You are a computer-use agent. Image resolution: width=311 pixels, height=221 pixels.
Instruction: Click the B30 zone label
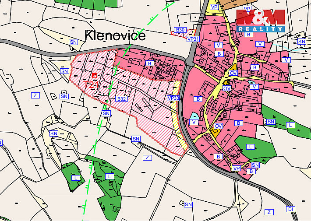(180, 30)
